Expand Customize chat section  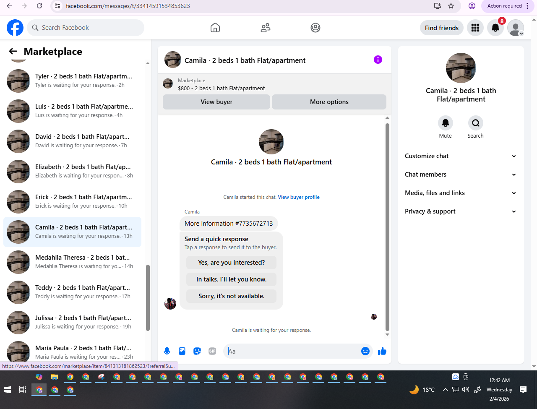(461, 156)
